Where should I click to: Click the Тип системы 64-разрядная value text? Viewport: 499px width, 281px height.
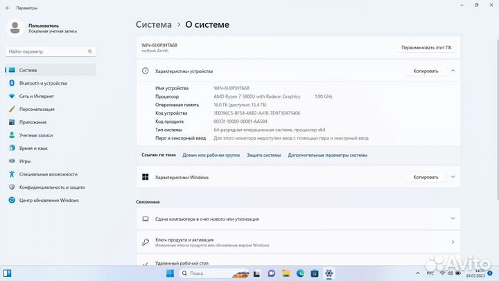[x=269, y=130]
